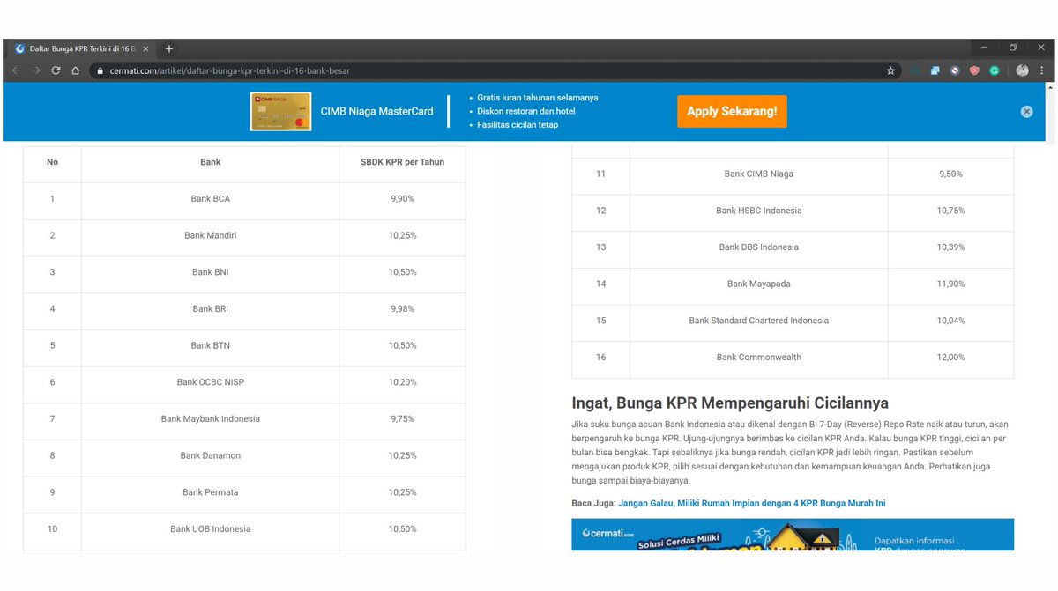Select the Bank HSBC Indonesia cell

759,211
